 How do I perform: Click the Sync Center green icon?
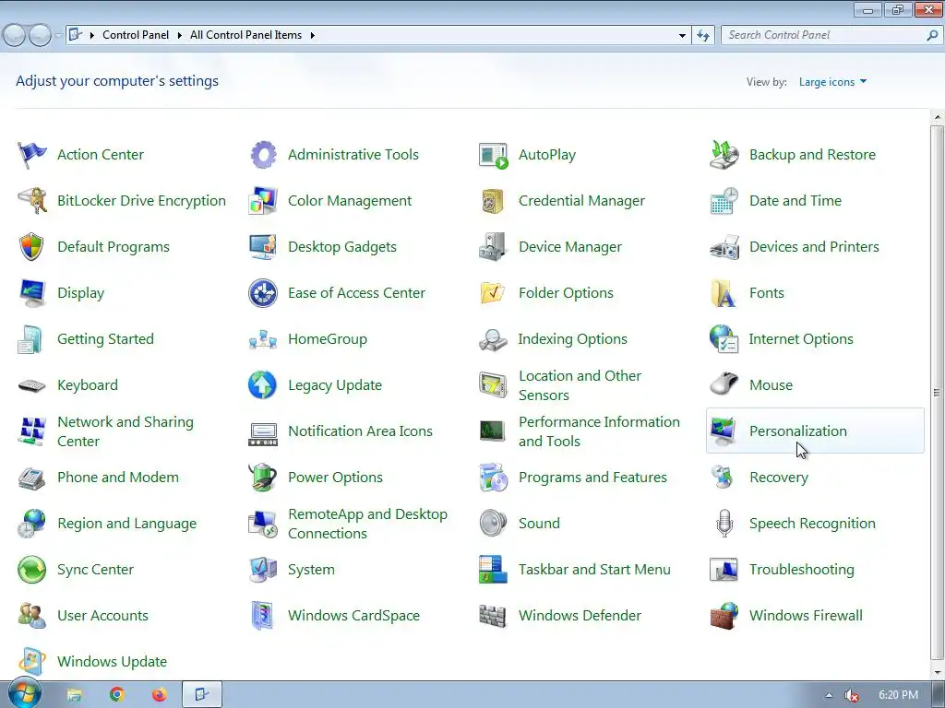31,570
